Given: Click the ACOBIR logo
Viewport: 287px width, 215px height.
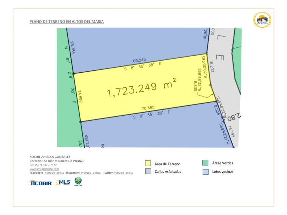Looking at the screenshot, I should (x=41, y=183).
